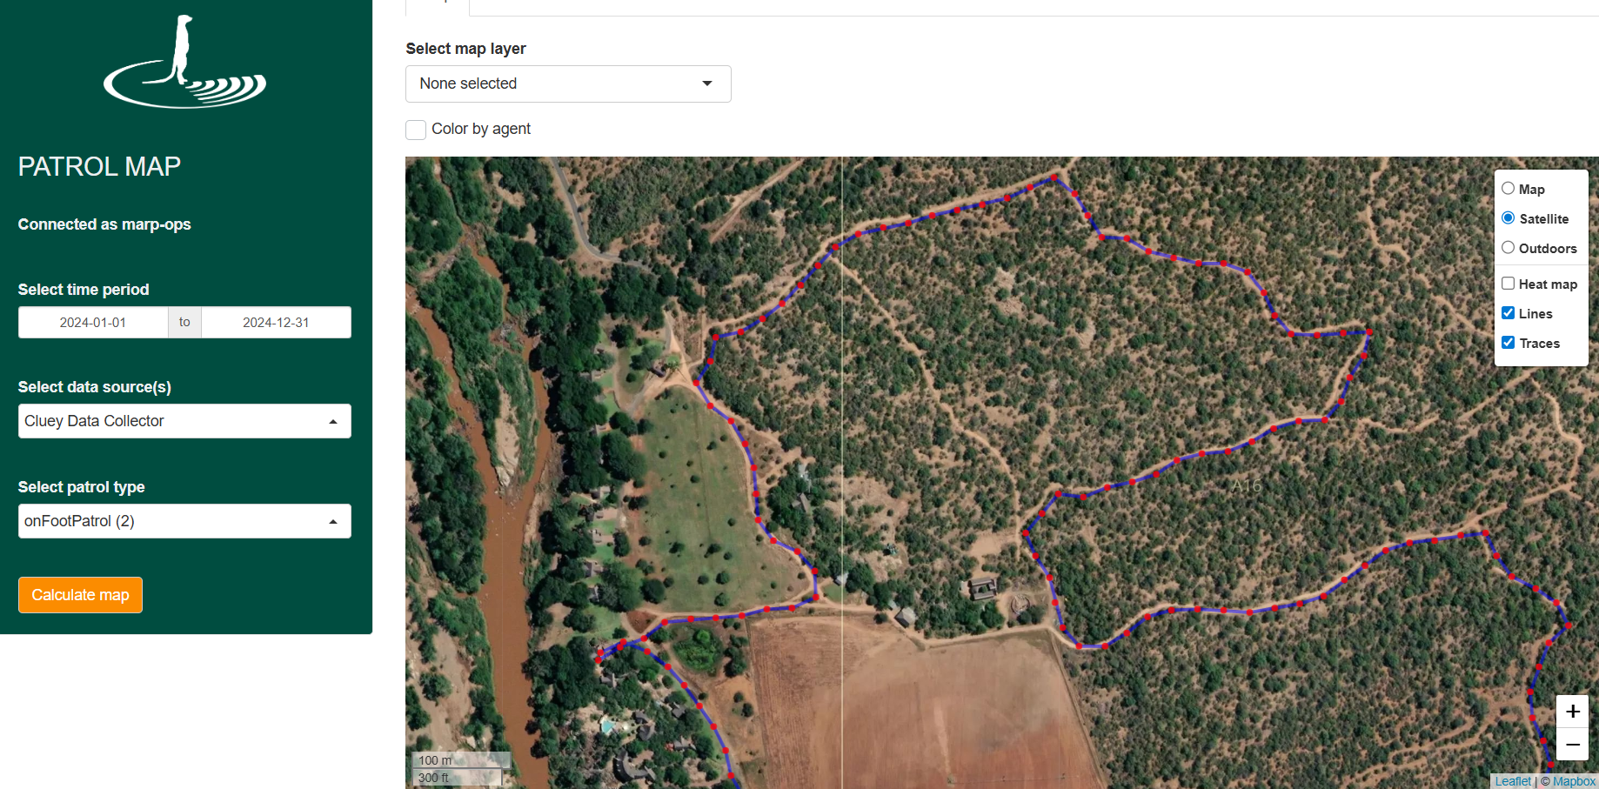This screenshot has height=789, width=1599.
Task: Click the map scale bar showing 100 m
Action: (x=460, y=760)
